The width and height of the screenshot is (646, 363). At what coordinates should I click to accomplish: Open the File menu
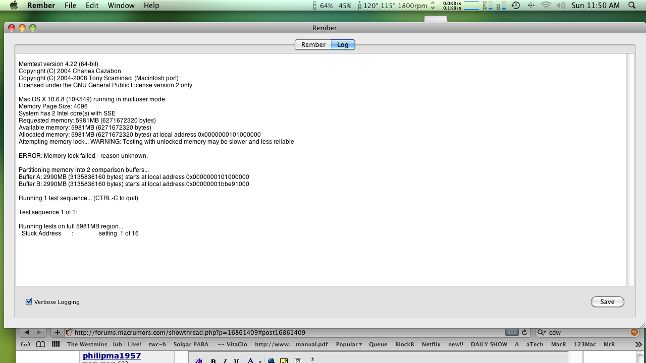(x=71, y=6)
